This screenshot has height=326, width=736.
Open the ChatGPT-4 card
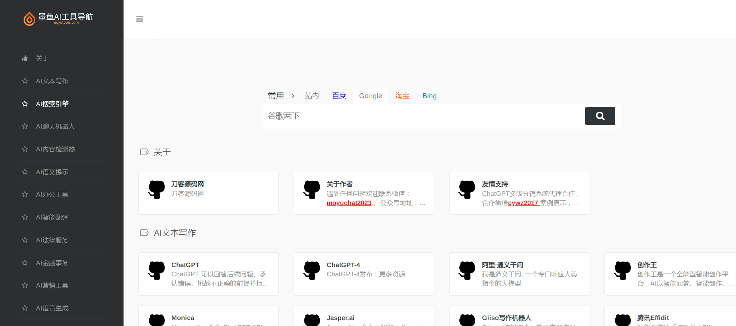click(363, 274)
